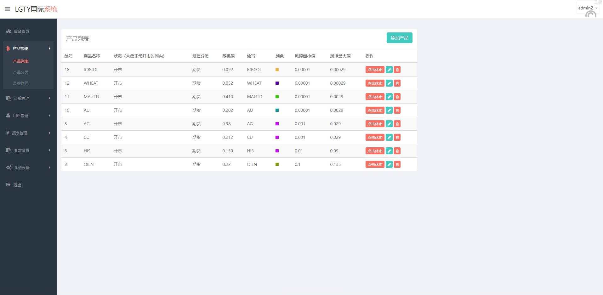Viewport: 603px width, 295px height.
Task: Edit the MAUTD product with pencil icon
Action: (x=389, y=97)
